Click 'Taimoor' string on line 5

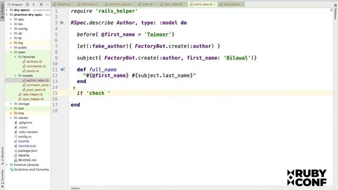158,34
